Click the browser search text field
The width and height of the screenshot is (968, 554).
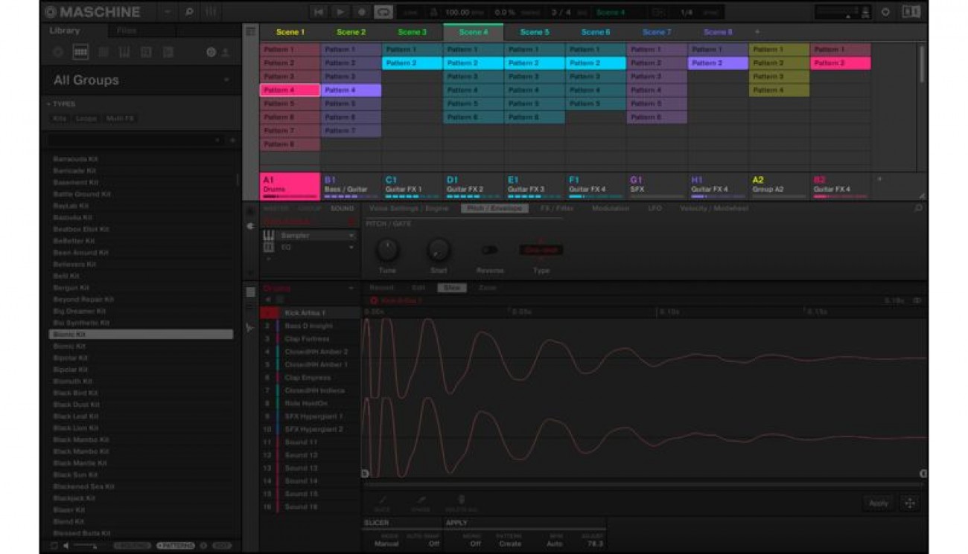pyautogui.click(x=135, y=140)
